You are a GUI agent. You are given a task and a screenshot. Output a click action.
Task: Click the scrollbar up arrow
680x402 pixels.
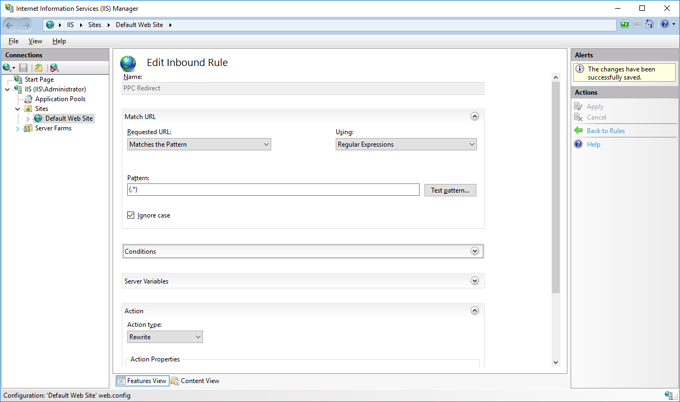point(555,77)
